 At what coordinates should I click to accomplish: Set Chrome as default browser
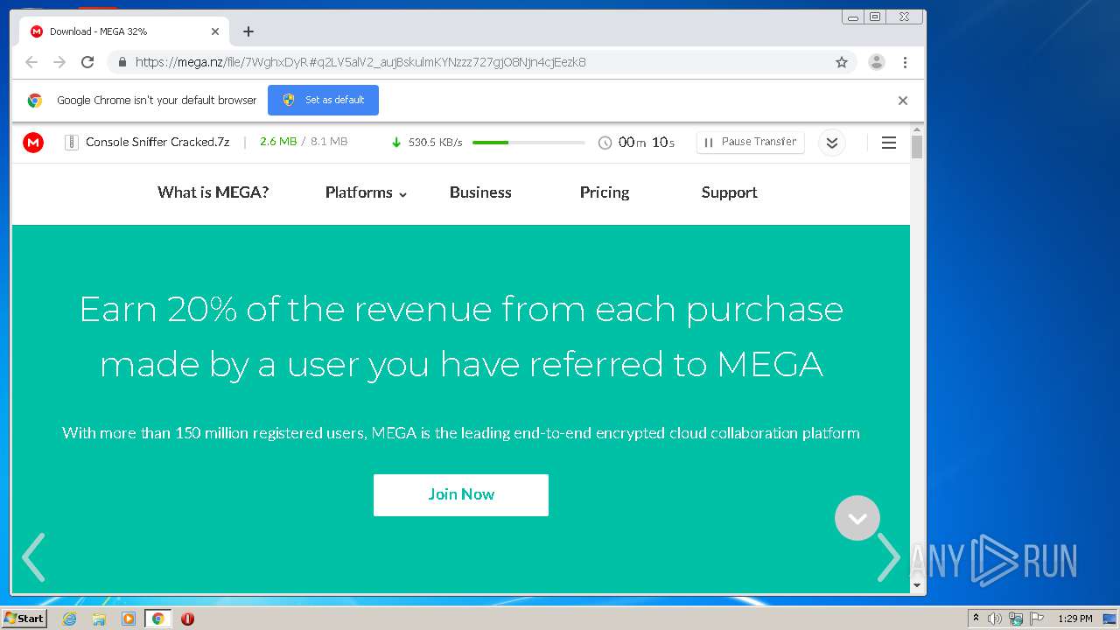323,100
